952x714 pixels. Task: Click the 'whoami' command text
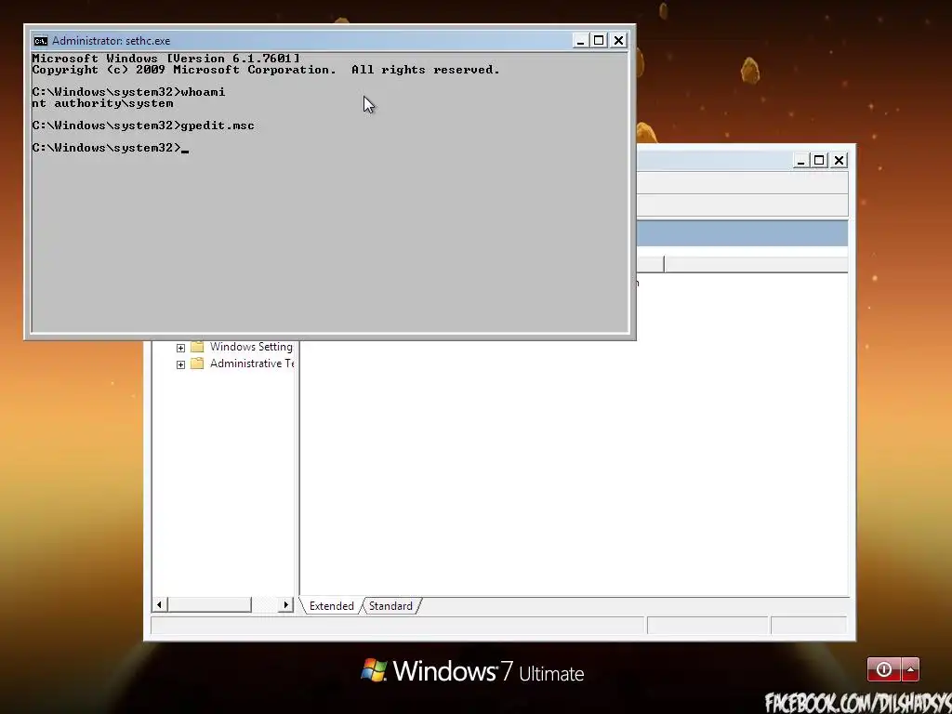pyautogui.click(x=203, y=92)
